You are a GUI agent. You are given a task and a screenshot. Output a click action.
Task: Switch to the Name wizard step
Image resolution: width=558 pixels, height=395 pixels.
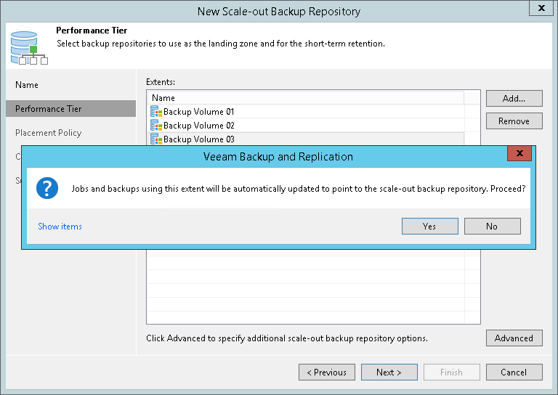tap(27, 85)
